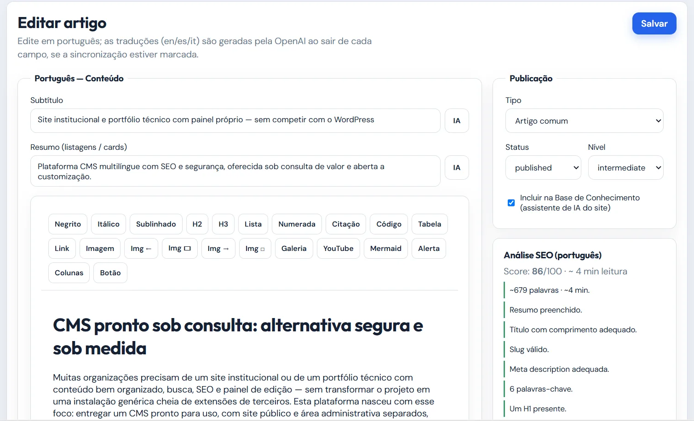Insert a Galeria block

click(294, 248)
